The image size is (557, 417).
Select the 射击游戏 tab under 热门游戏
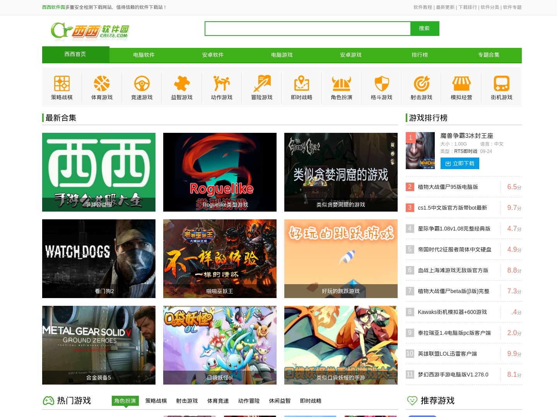[187, 401]
